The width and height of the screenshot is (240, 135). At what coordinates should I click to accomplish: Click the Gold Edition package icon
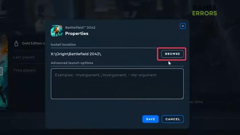(x=16, y=43)
